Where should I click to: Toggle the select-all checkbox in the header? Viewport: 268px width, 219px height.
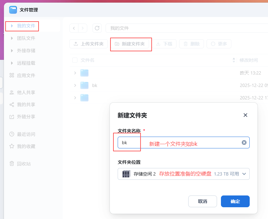pyautogui.click(x=75, y=60)
